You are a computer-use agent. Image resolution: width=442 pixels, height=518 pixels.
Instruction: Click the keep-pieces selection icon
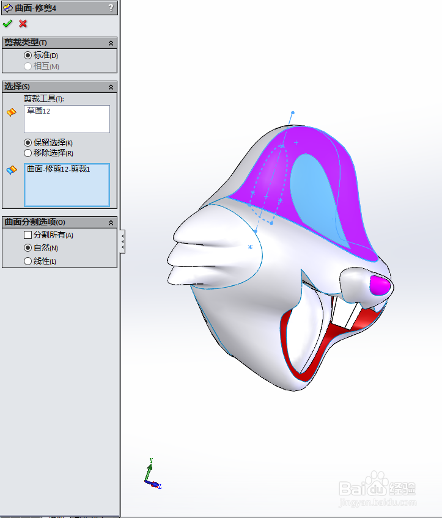point(12,170)
